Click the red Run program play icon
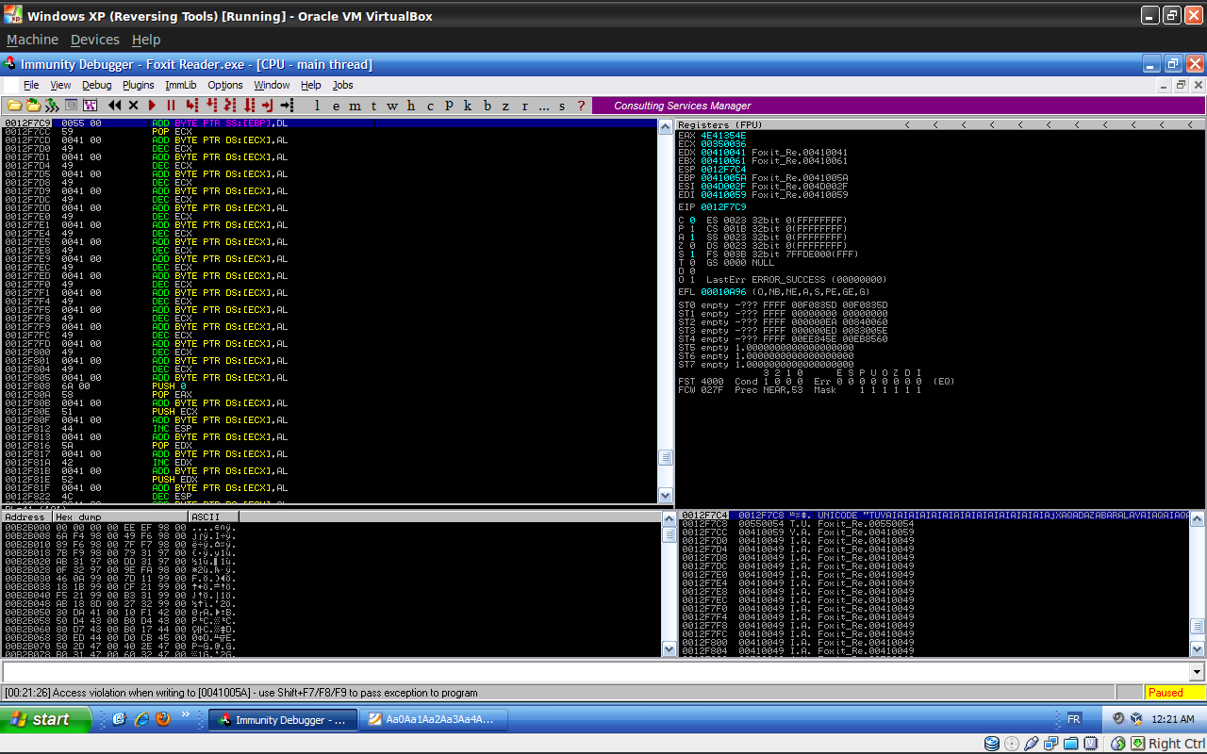The image size is (1207, 754). pos(153,106)
